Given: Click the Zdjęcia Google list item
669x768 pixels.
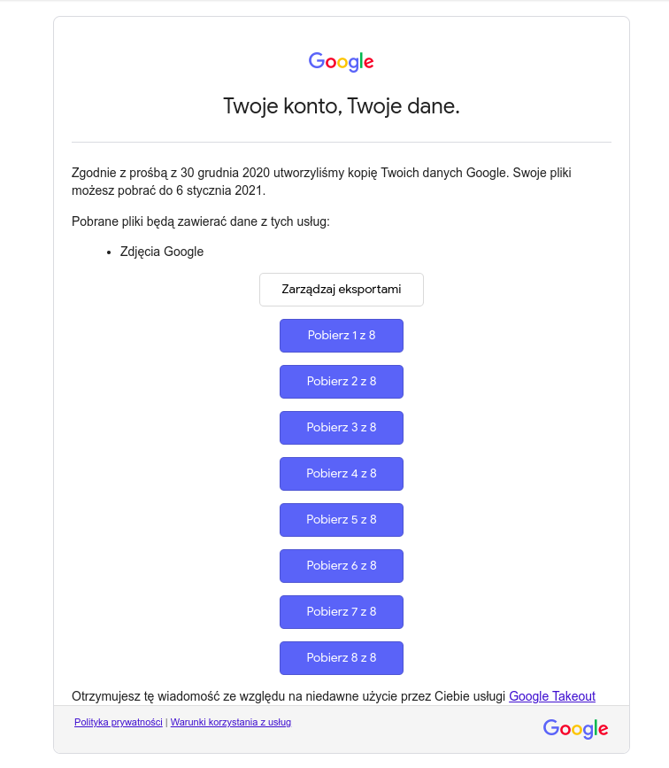Looking at the screenshot, I should click(x=162, y=252).
